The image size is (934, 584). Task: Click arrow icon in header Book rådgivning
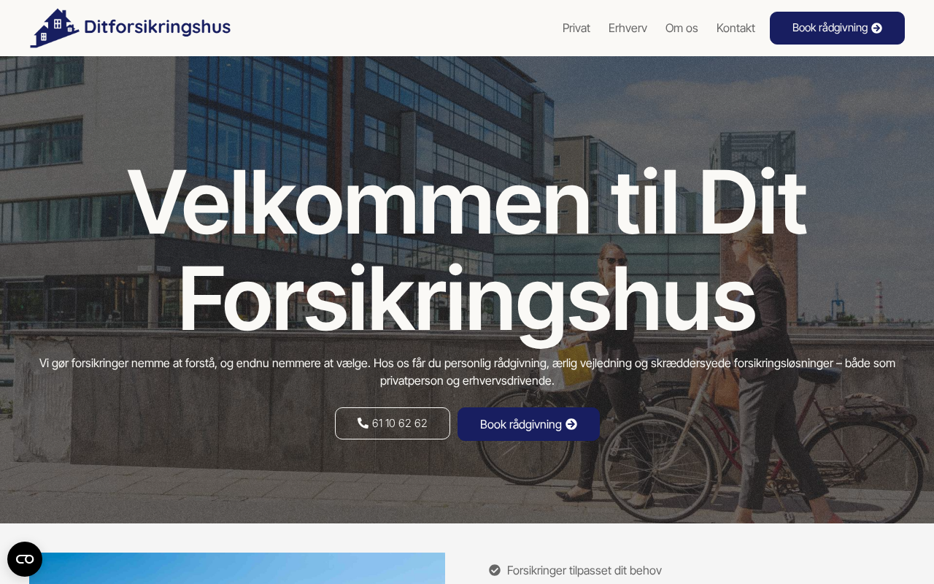(877, 28)
